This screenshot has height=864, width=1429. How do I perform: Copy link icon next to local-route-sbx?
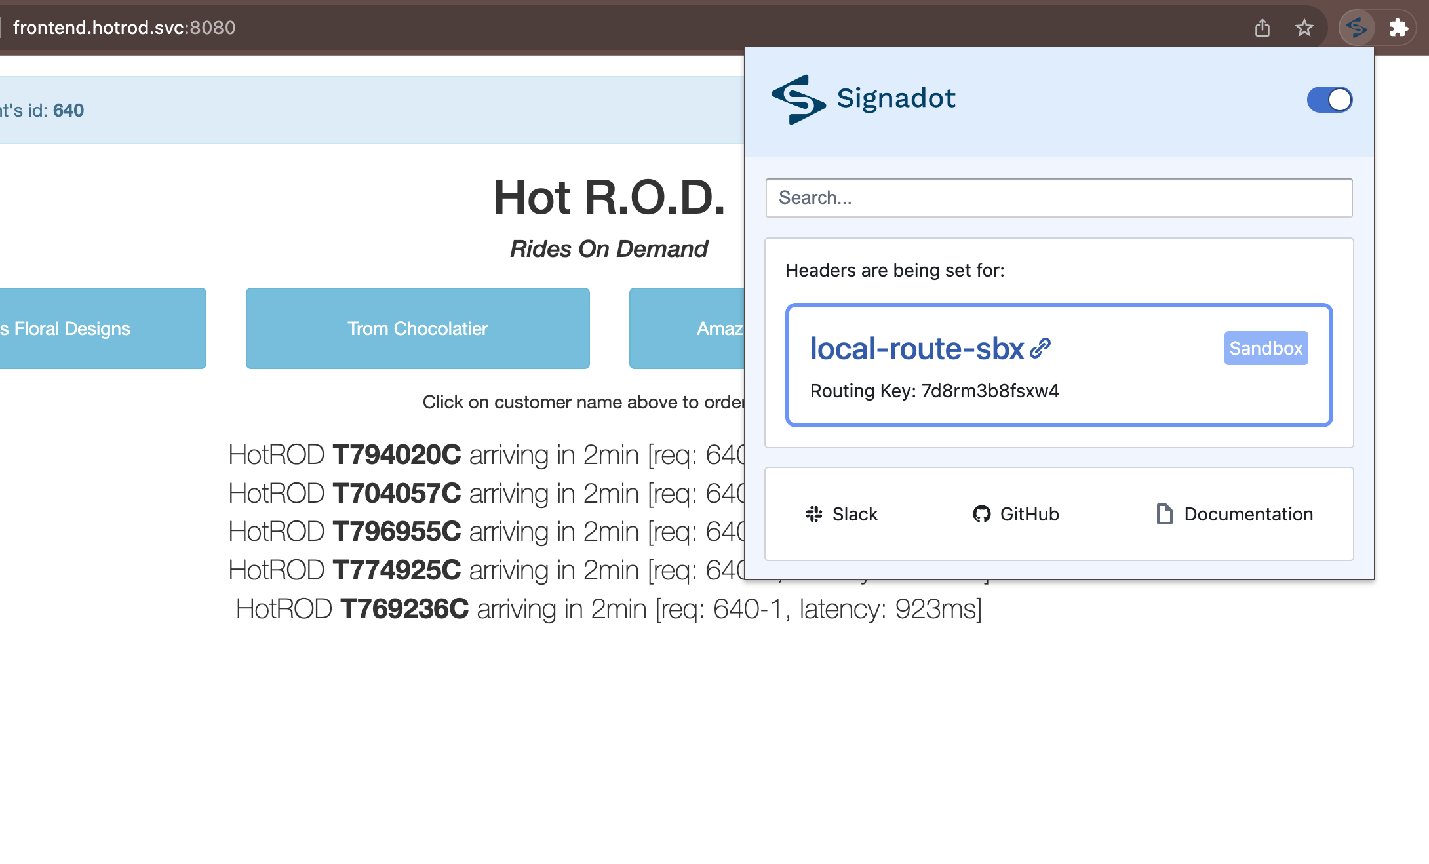(x=1040, y=348)
